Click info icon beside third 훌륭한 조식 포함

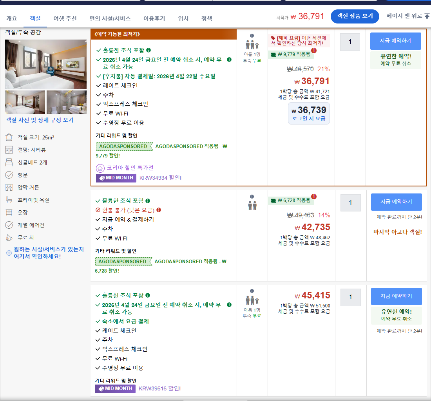148,296
